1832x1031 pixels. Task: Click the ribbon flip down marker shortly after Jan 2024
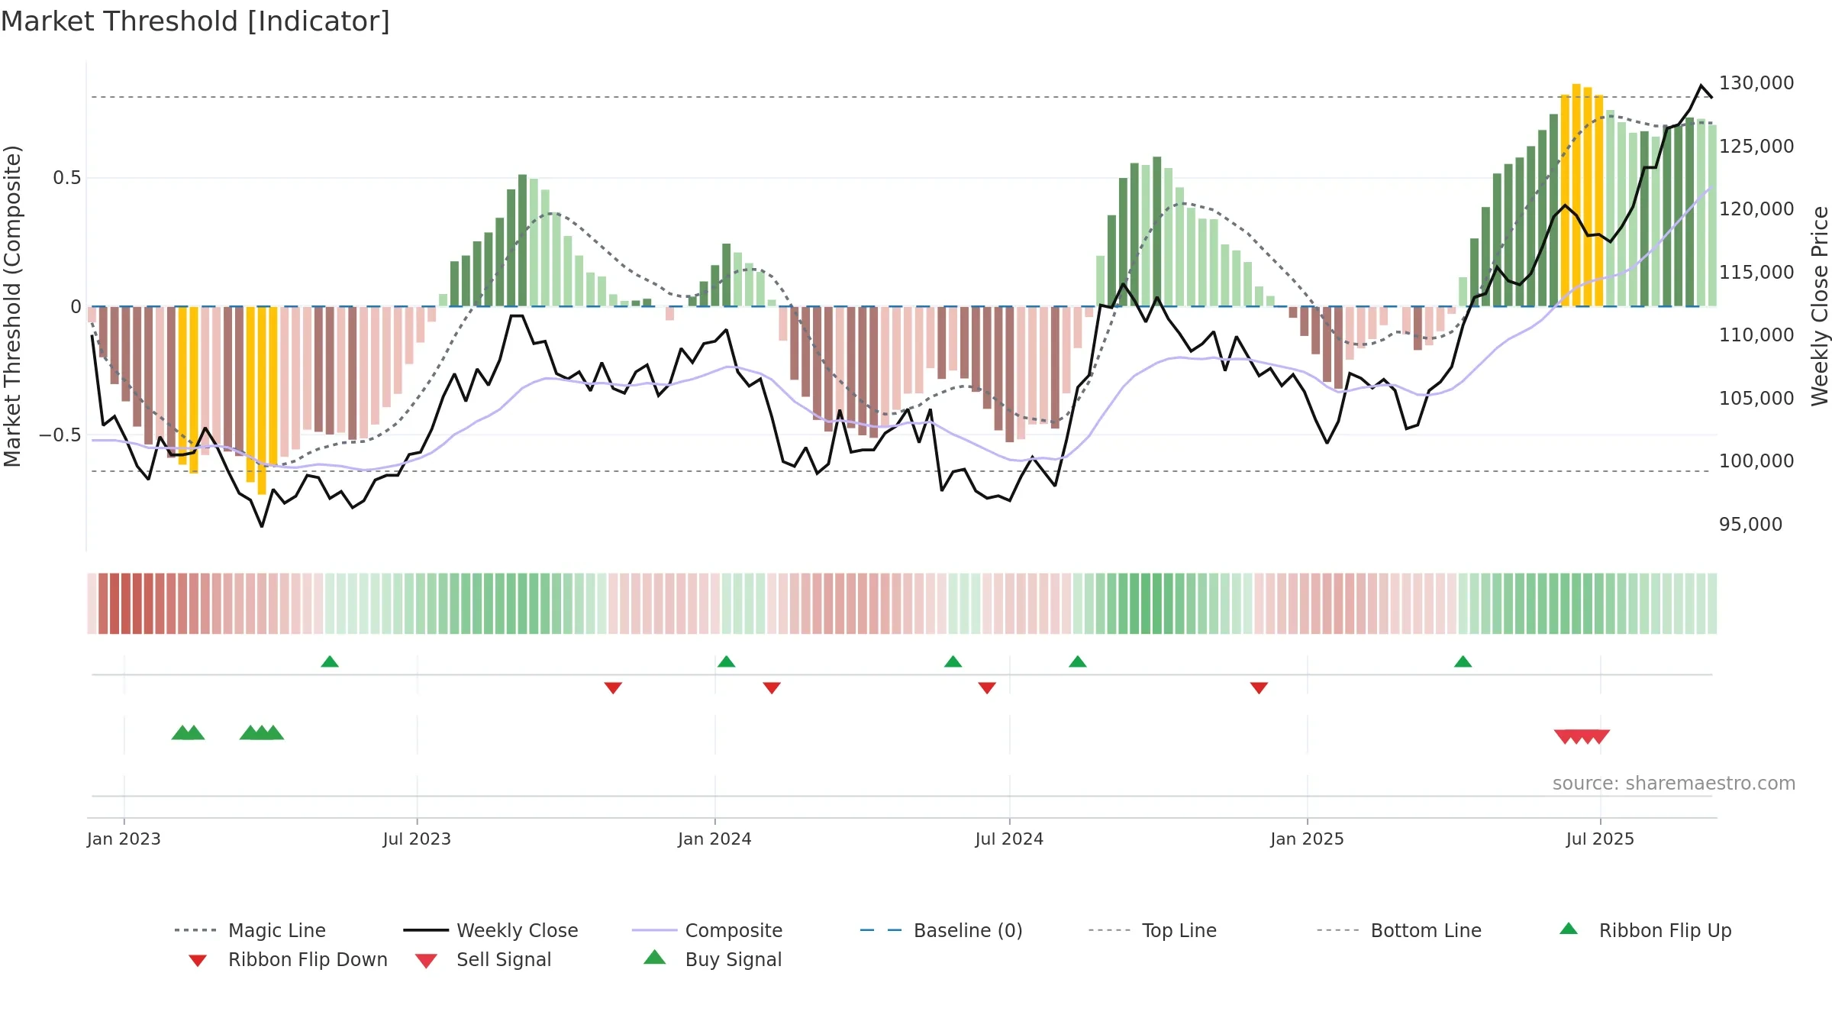click(x=772, y=688)
